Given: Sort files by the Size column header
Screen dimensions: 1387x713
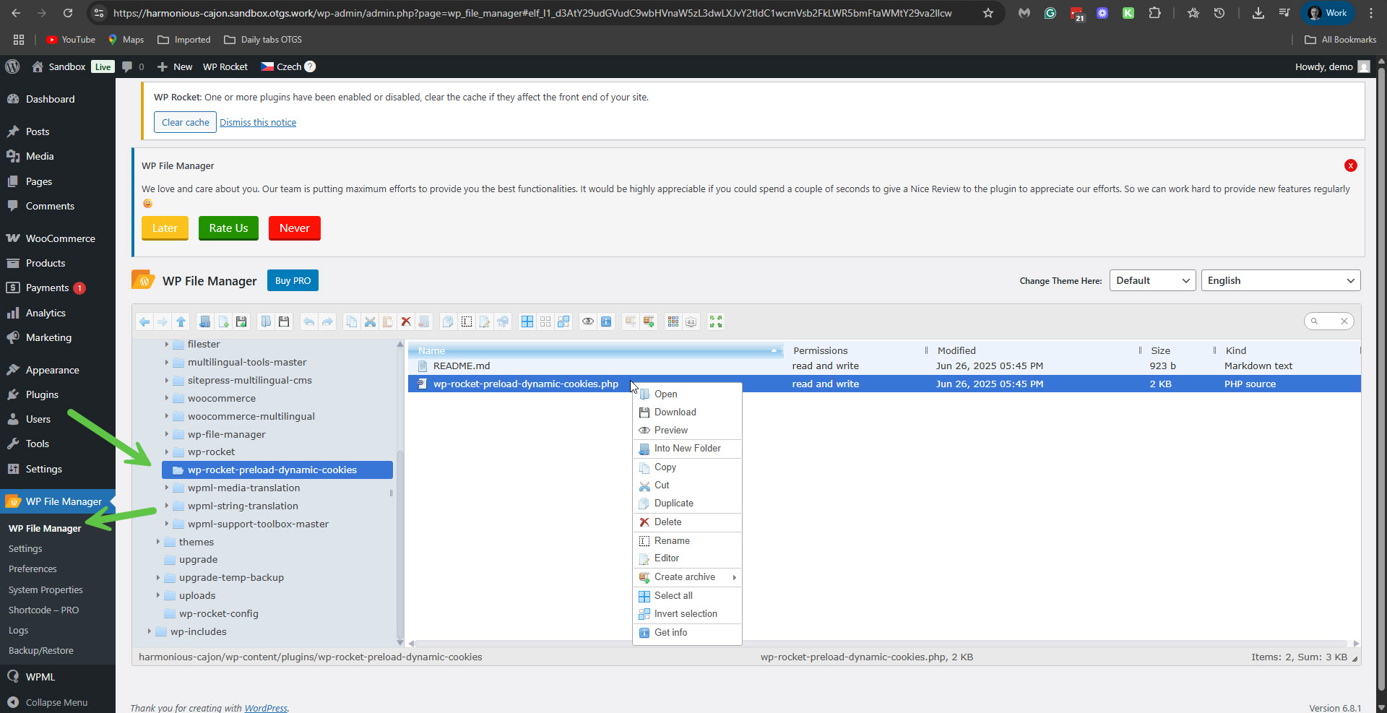Looking at the screenshot, I should point(1160,350).
